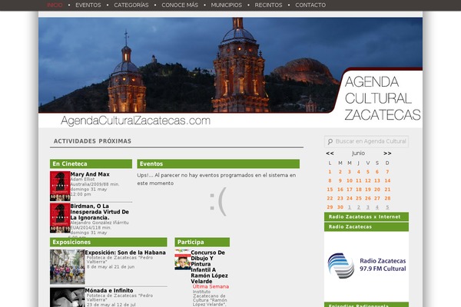Open the CONOCE MÁS menu item
The image size is (461, 307).
[180, 5]
